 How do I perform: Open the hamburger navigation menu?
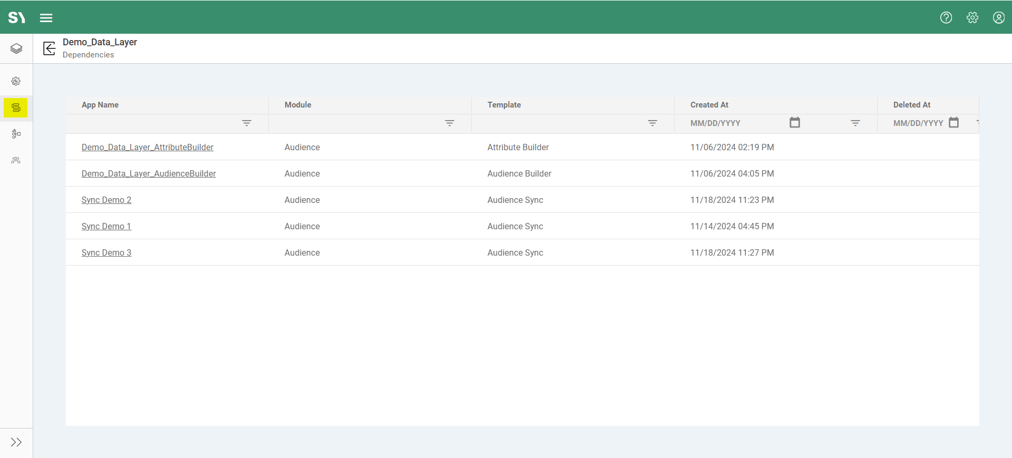(46, 18)
